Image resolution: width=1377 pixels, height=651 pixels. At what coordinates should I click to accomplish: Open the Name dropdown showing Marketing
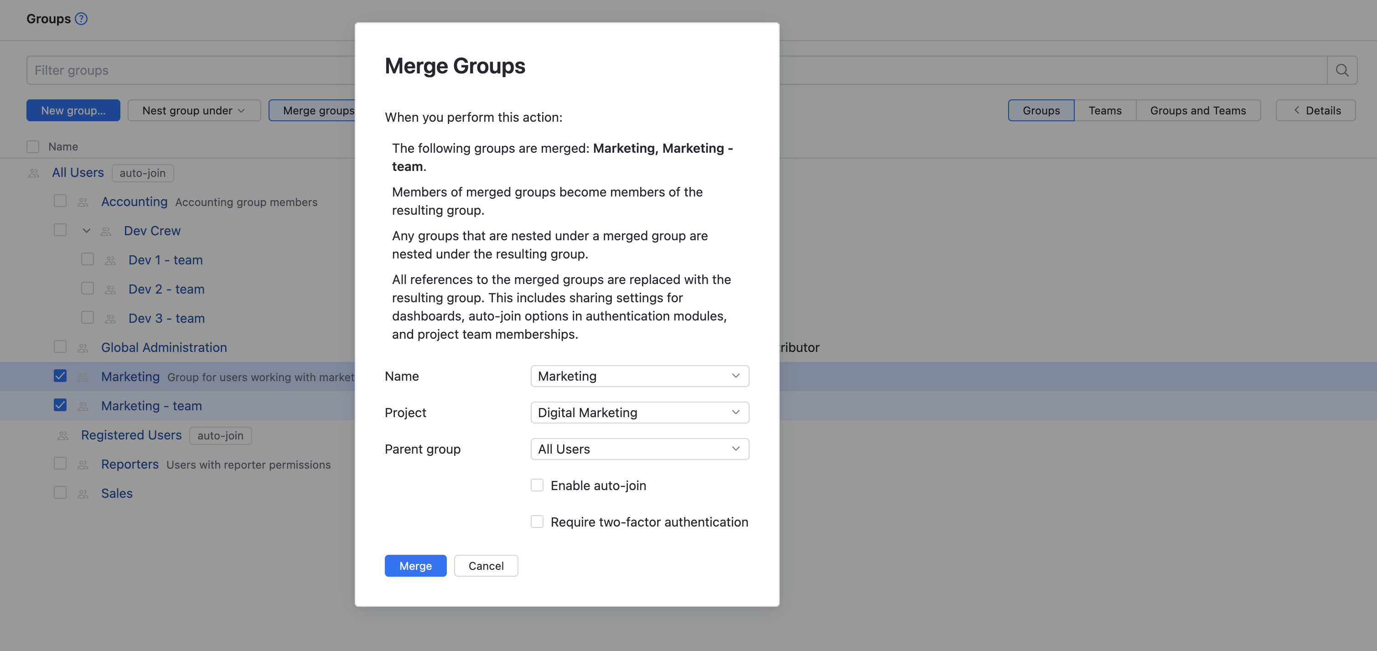pyautogui.click(x=639, y=376)
